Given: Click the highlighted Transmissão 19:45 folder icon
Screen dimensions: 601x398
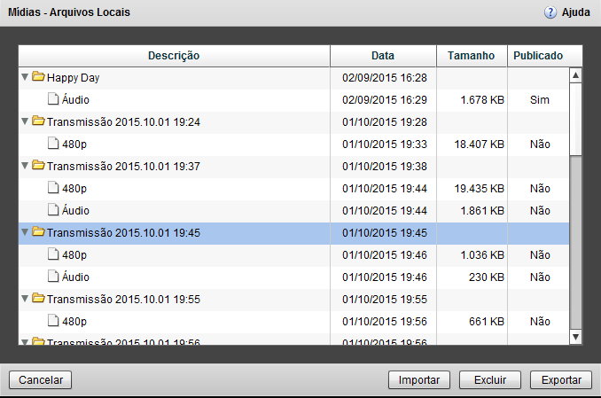Looking at the screenshot, I should 38,232.
